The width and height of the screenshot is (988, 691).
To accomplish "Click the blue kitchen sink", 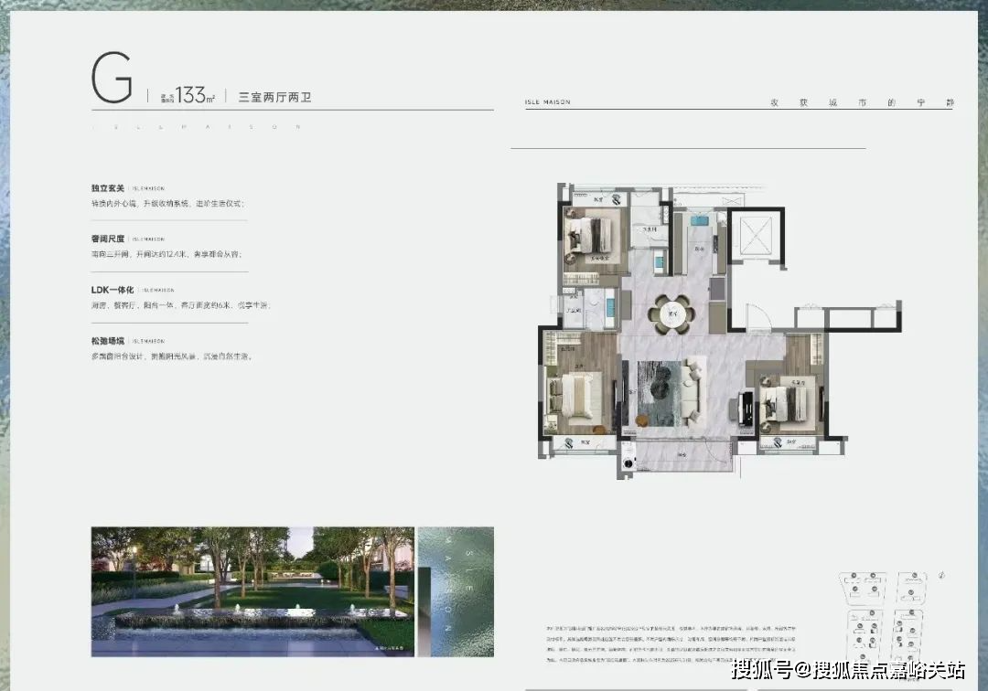I will (x=700, y=219).
